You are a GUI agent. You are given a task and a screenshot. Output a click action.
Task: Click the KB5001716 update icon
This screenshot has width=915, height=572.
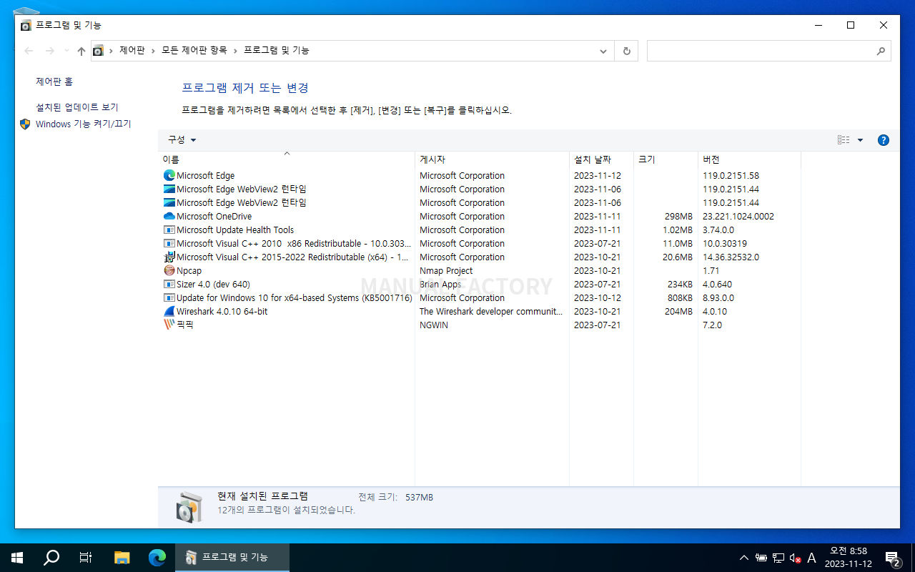(169, 297)
